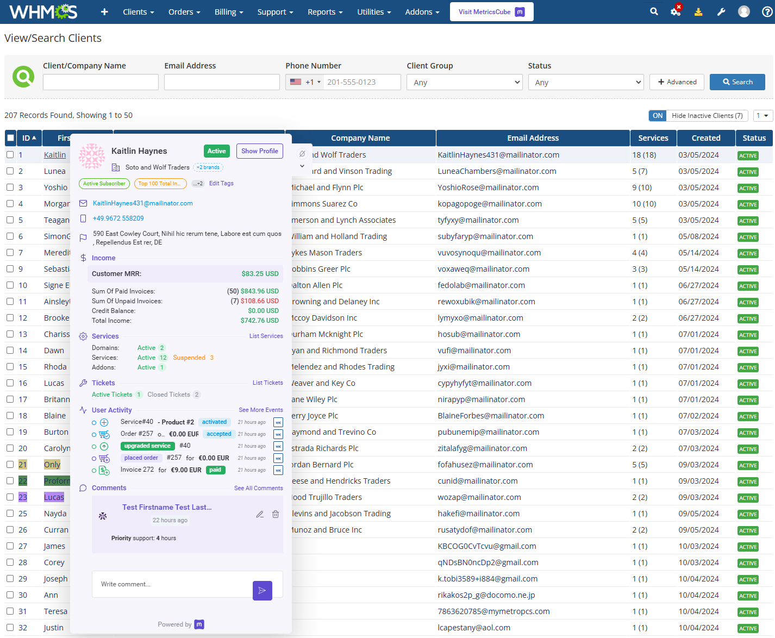
Task: Open the event icon for Service#40 row
Action: pos(278,422)
